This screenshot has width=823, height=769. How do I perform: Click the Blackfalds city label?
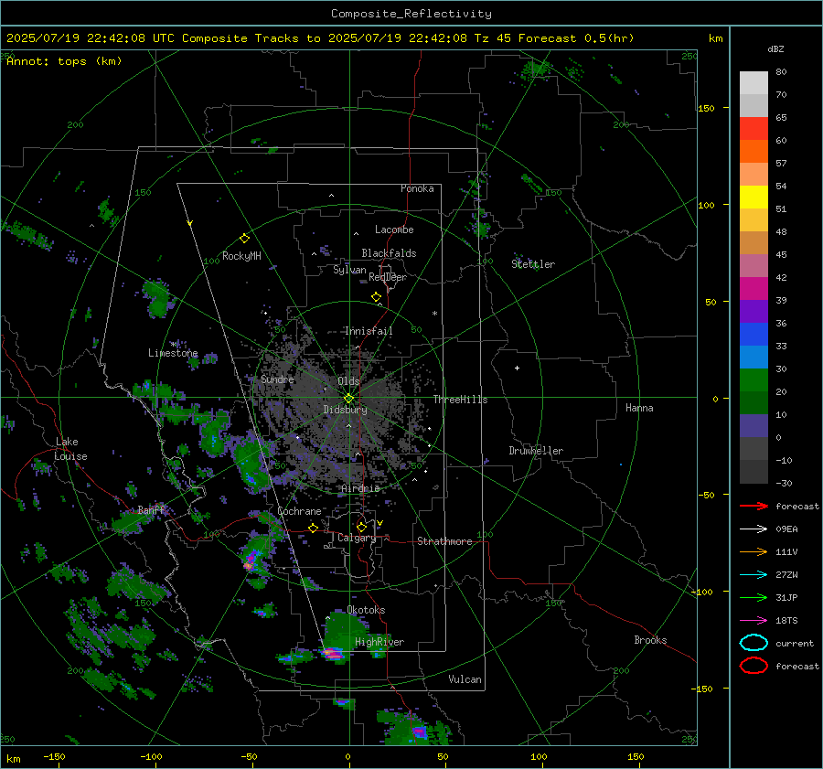389,253
